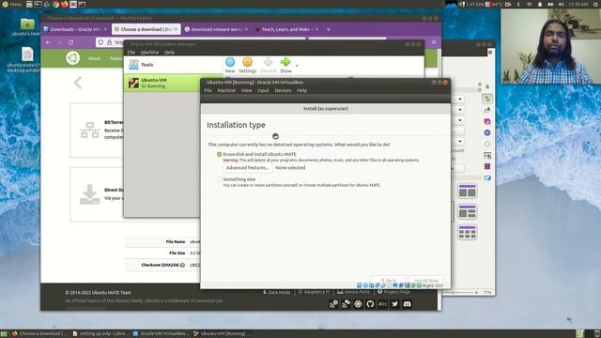The width and height of the screenshot is (601, 338).
Task: Click the left chevron on the download page
Action: click(78, 83)
